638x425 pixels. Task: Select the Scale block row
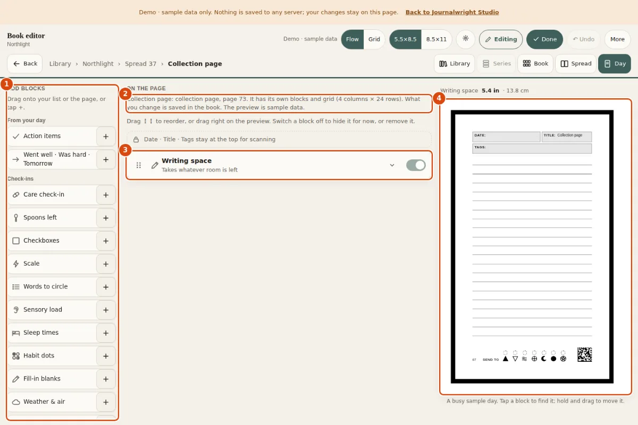[x=52, y=263]
